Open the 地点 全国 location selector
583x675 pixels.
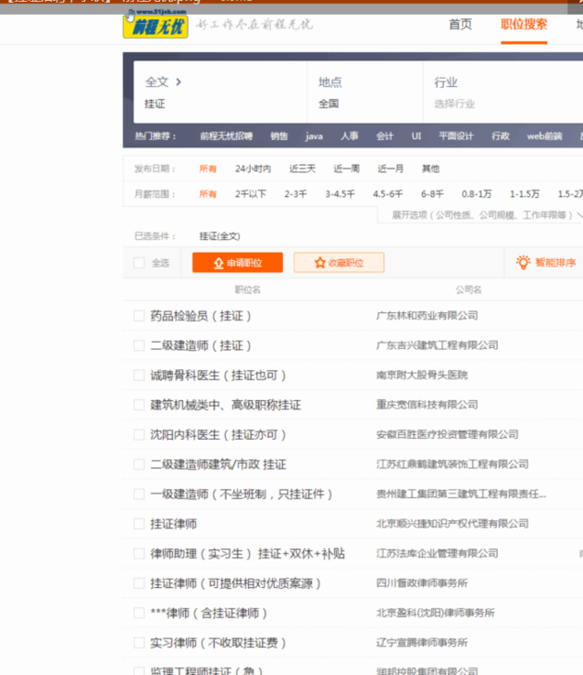click(365, 92)
